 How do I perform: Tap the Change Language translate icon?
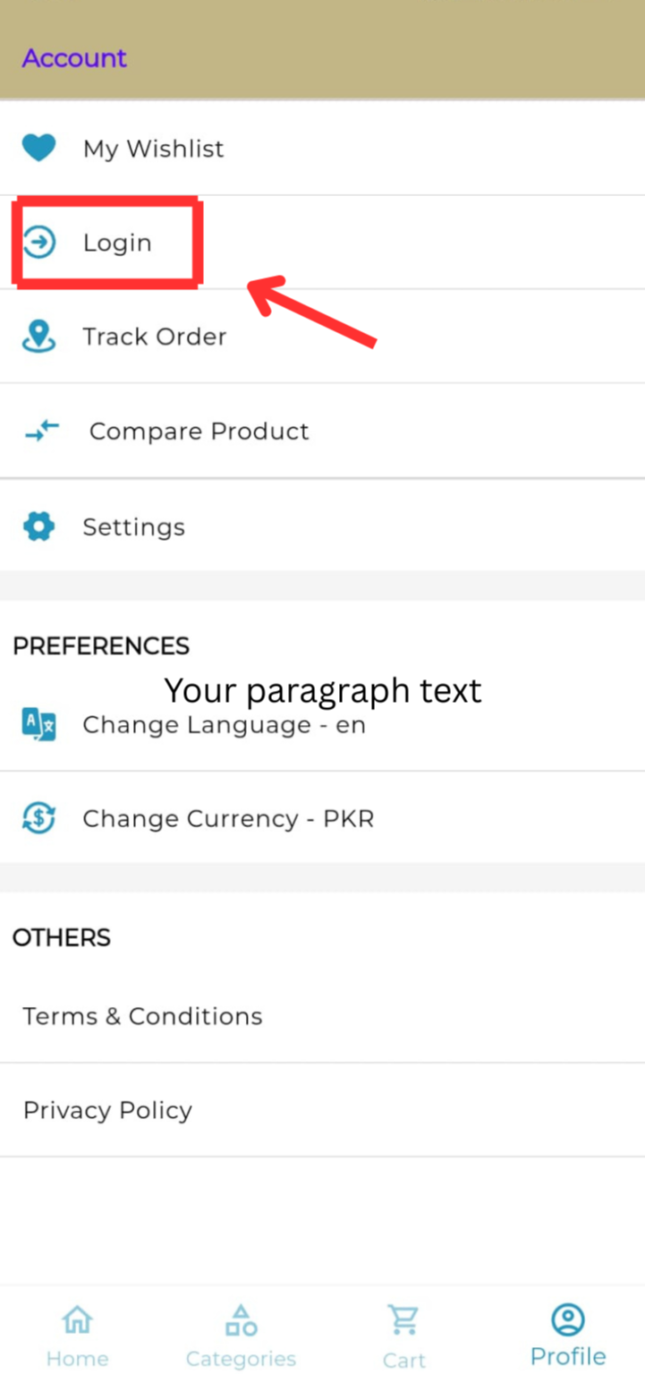[38, 724]
